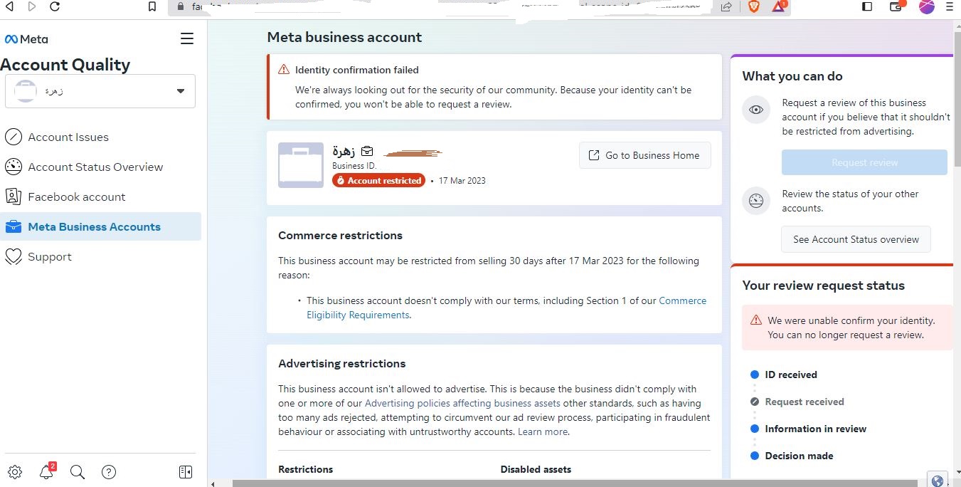The height and width of the screenshot is (487, 961).
Task: Click Go to Business Home button
Action: 645,155
